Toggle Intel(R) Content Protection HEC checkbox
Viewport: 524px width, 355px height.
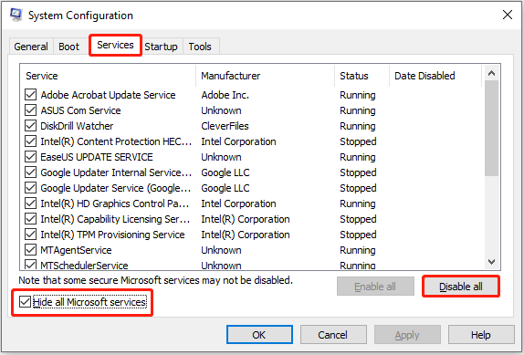tap(30, 141)
